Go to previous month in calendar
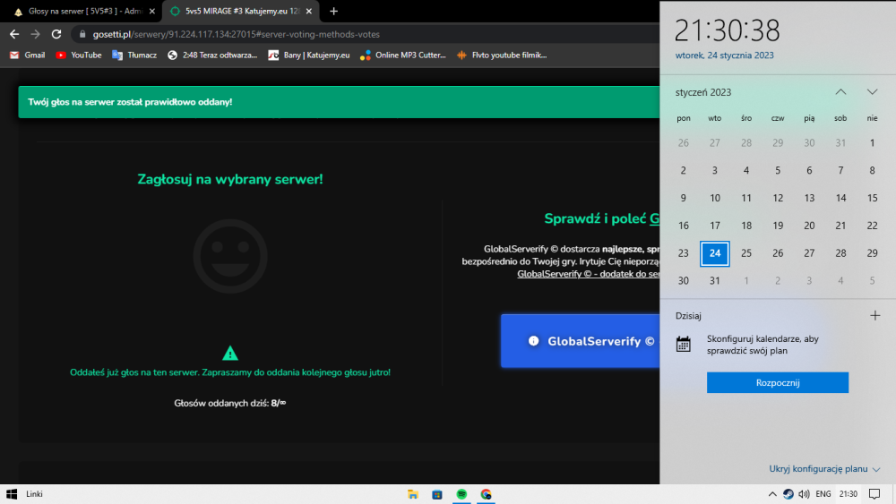This screenshot has height=504, width=896. [x=840, y=92]
